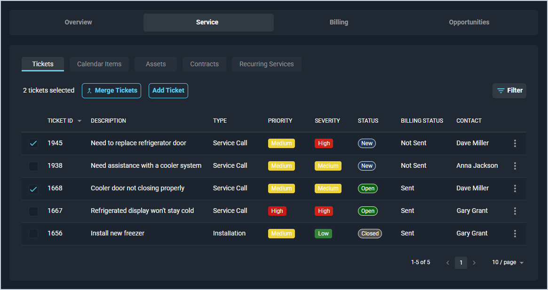Sort by Ticket ID column arrow

point(79,121)
